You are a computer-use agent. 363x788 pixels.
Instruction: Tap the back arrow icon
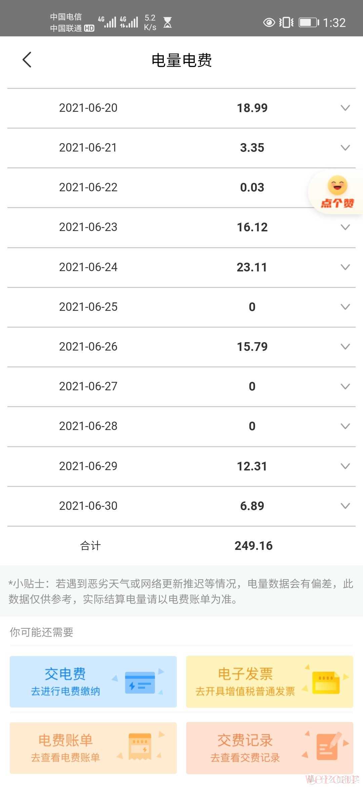coord(27,60)
